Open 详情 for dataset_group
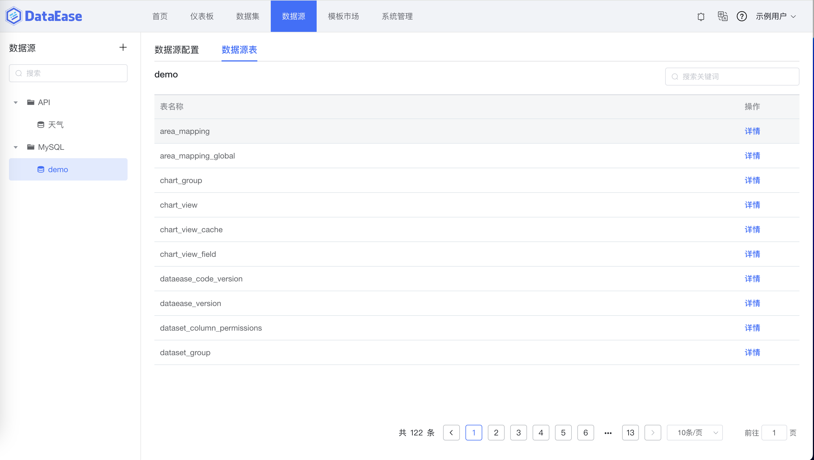This screenshot has height=460, width=814. (x=752, y=353)
